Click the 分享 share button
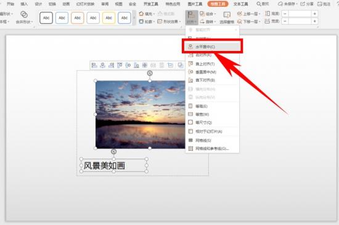The height and width of the screenshot is (225, 339). click(307, 4)
